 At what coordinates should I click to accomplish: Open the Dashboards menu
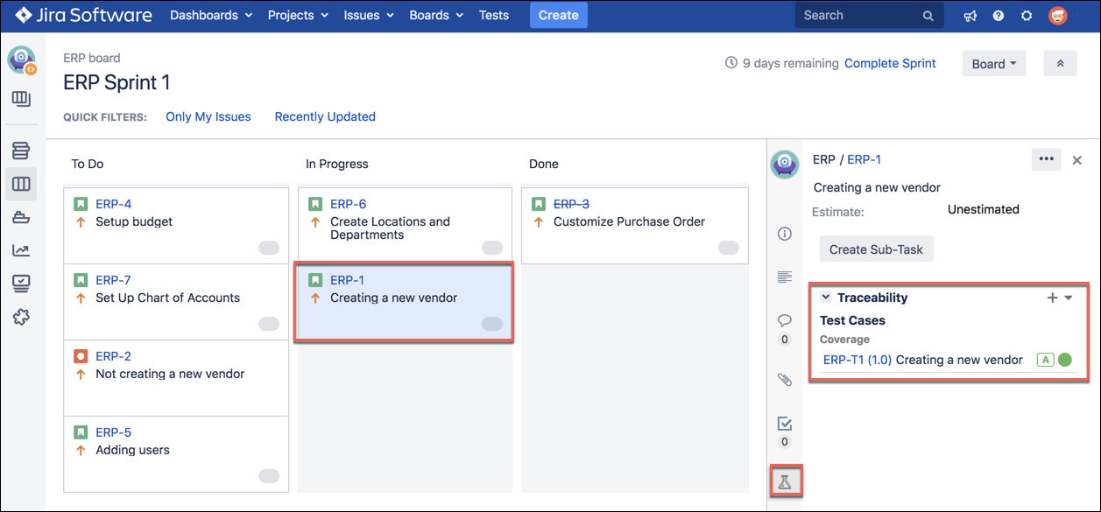[210, 16]
